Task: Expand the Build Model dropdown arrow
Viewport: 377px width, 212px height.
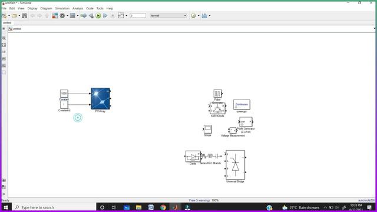Action: point(210,16)
